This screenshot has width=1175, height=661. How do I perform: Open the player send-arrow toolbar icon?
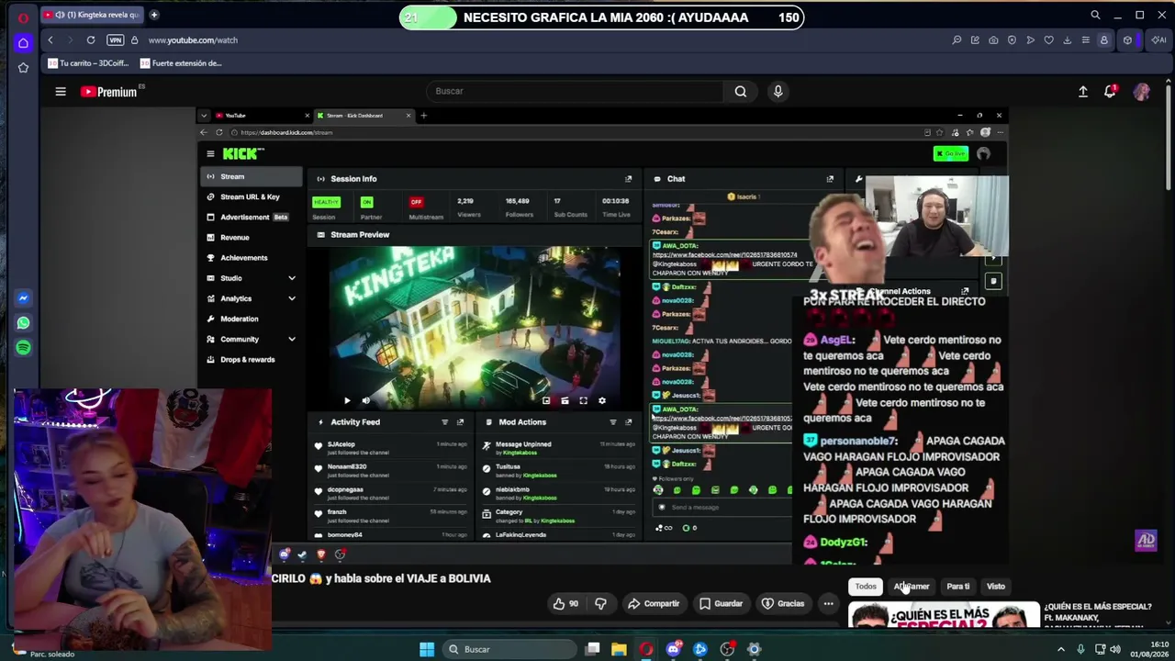coord(1030,40)
